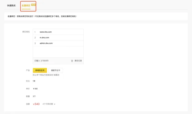This screenshot has width=192, height=114.
Task: Click line number 1 in domain list
Action: (35, 32)
